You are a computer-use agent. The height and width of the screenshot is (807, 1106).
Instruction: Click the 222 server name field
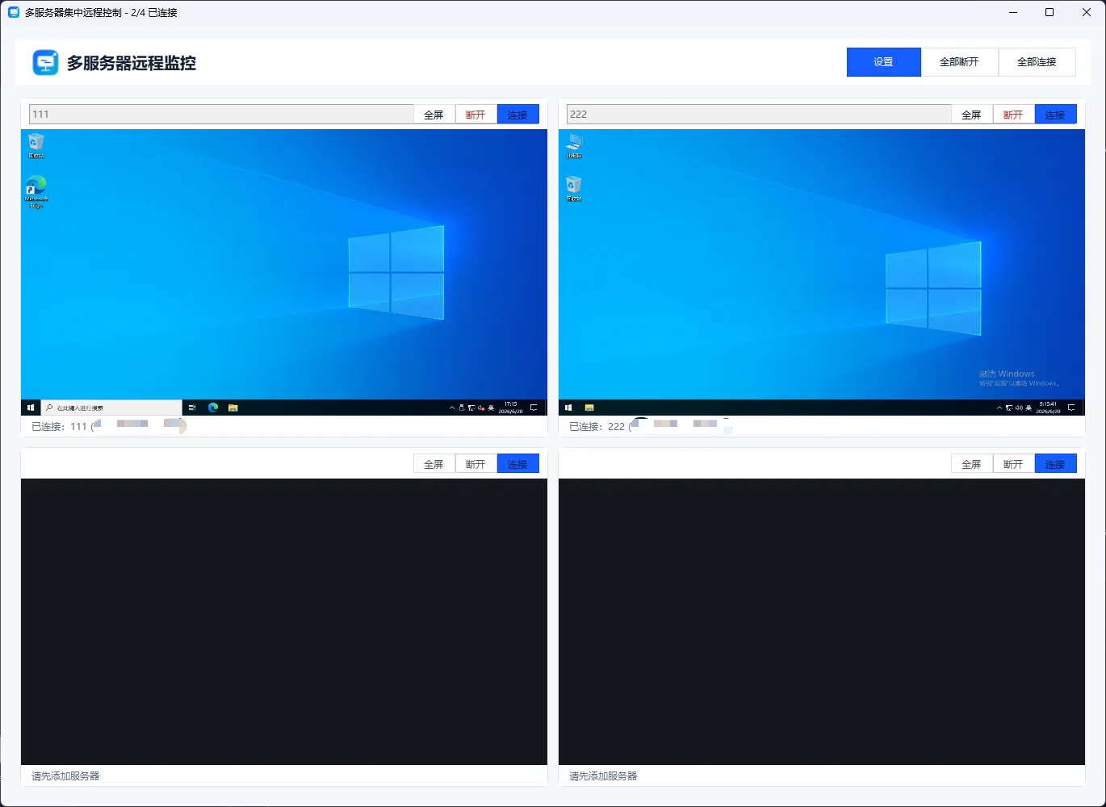pyautogui.click(x=759, y=115)
